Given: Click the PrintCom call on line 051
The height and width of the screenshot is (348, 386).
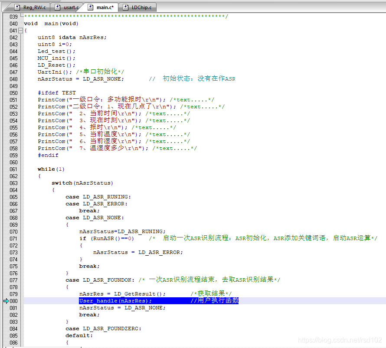Looking at the screenshot, I should click(x=101, y=100).
